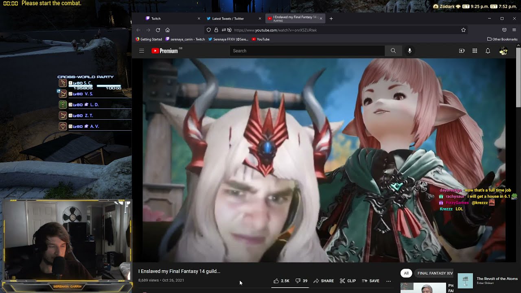Create a clip of the video

[x=348, y=281]
